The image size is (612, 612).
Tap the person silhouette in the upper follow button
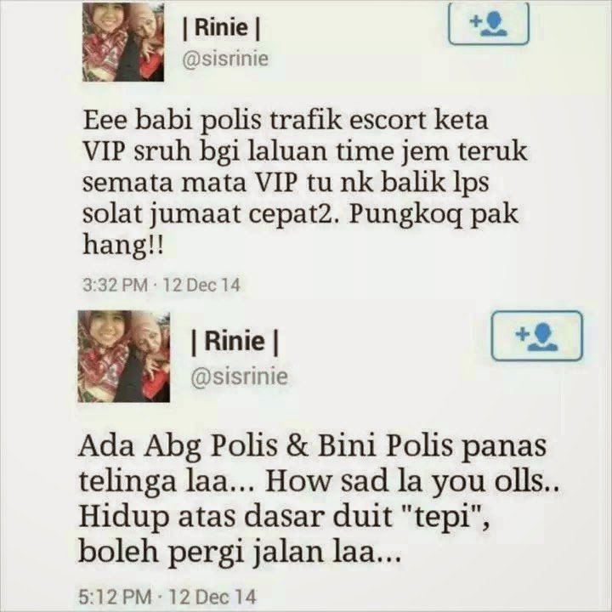493,24
